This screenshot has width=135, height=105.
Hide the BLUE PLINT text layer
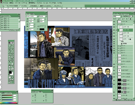tap(114, 71)
